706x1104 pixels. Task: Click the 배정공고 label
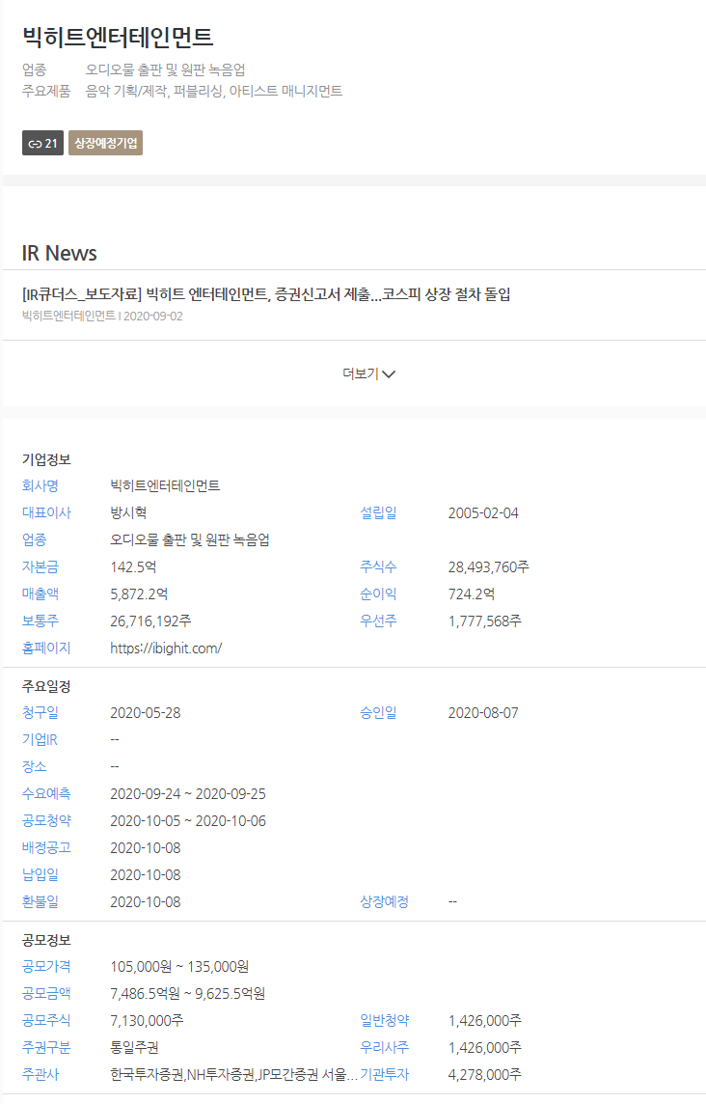[46, 847]
